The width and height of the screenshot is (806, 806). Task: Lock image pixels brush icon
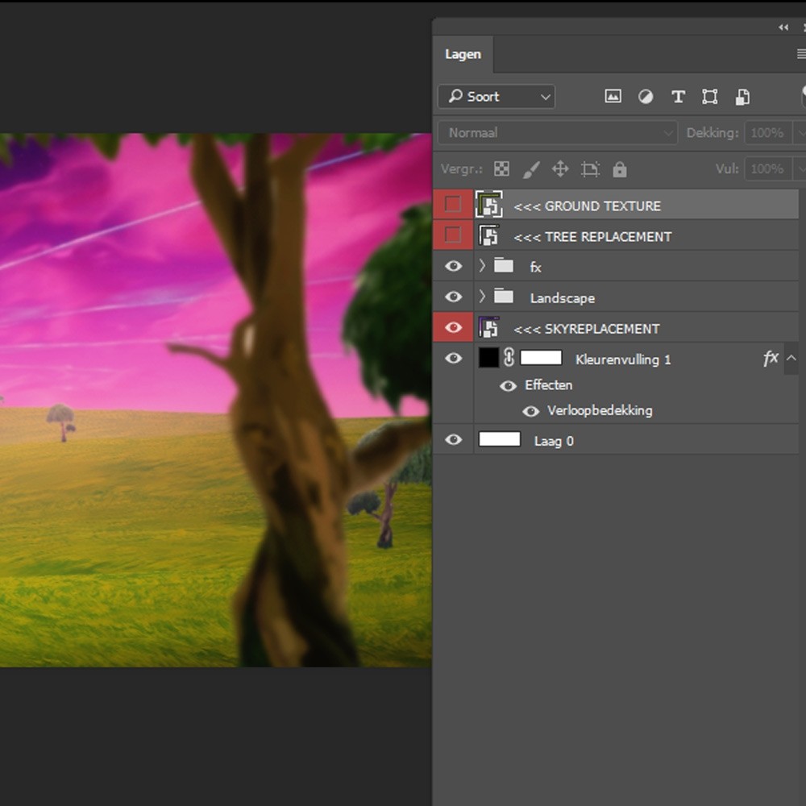pos(531,169)
